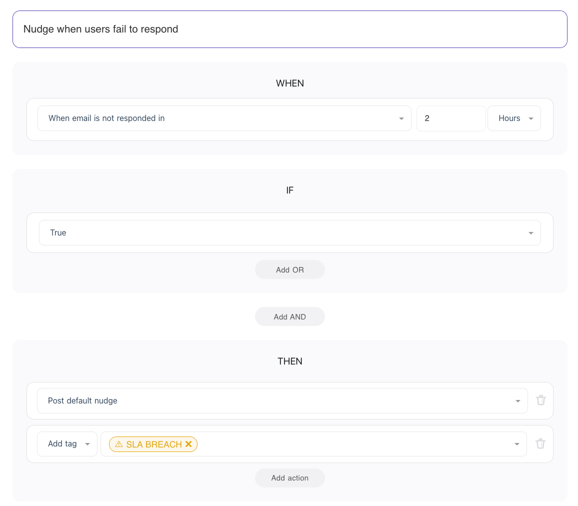Open the 'When email is not responded in' dropdown
The image size is (578, 506).
click(220, 118)
